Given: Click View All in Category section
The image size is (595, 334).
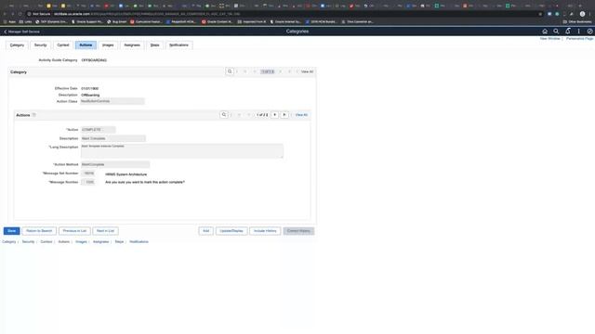Looking at the screenshot, I should (x=307, y=71).
